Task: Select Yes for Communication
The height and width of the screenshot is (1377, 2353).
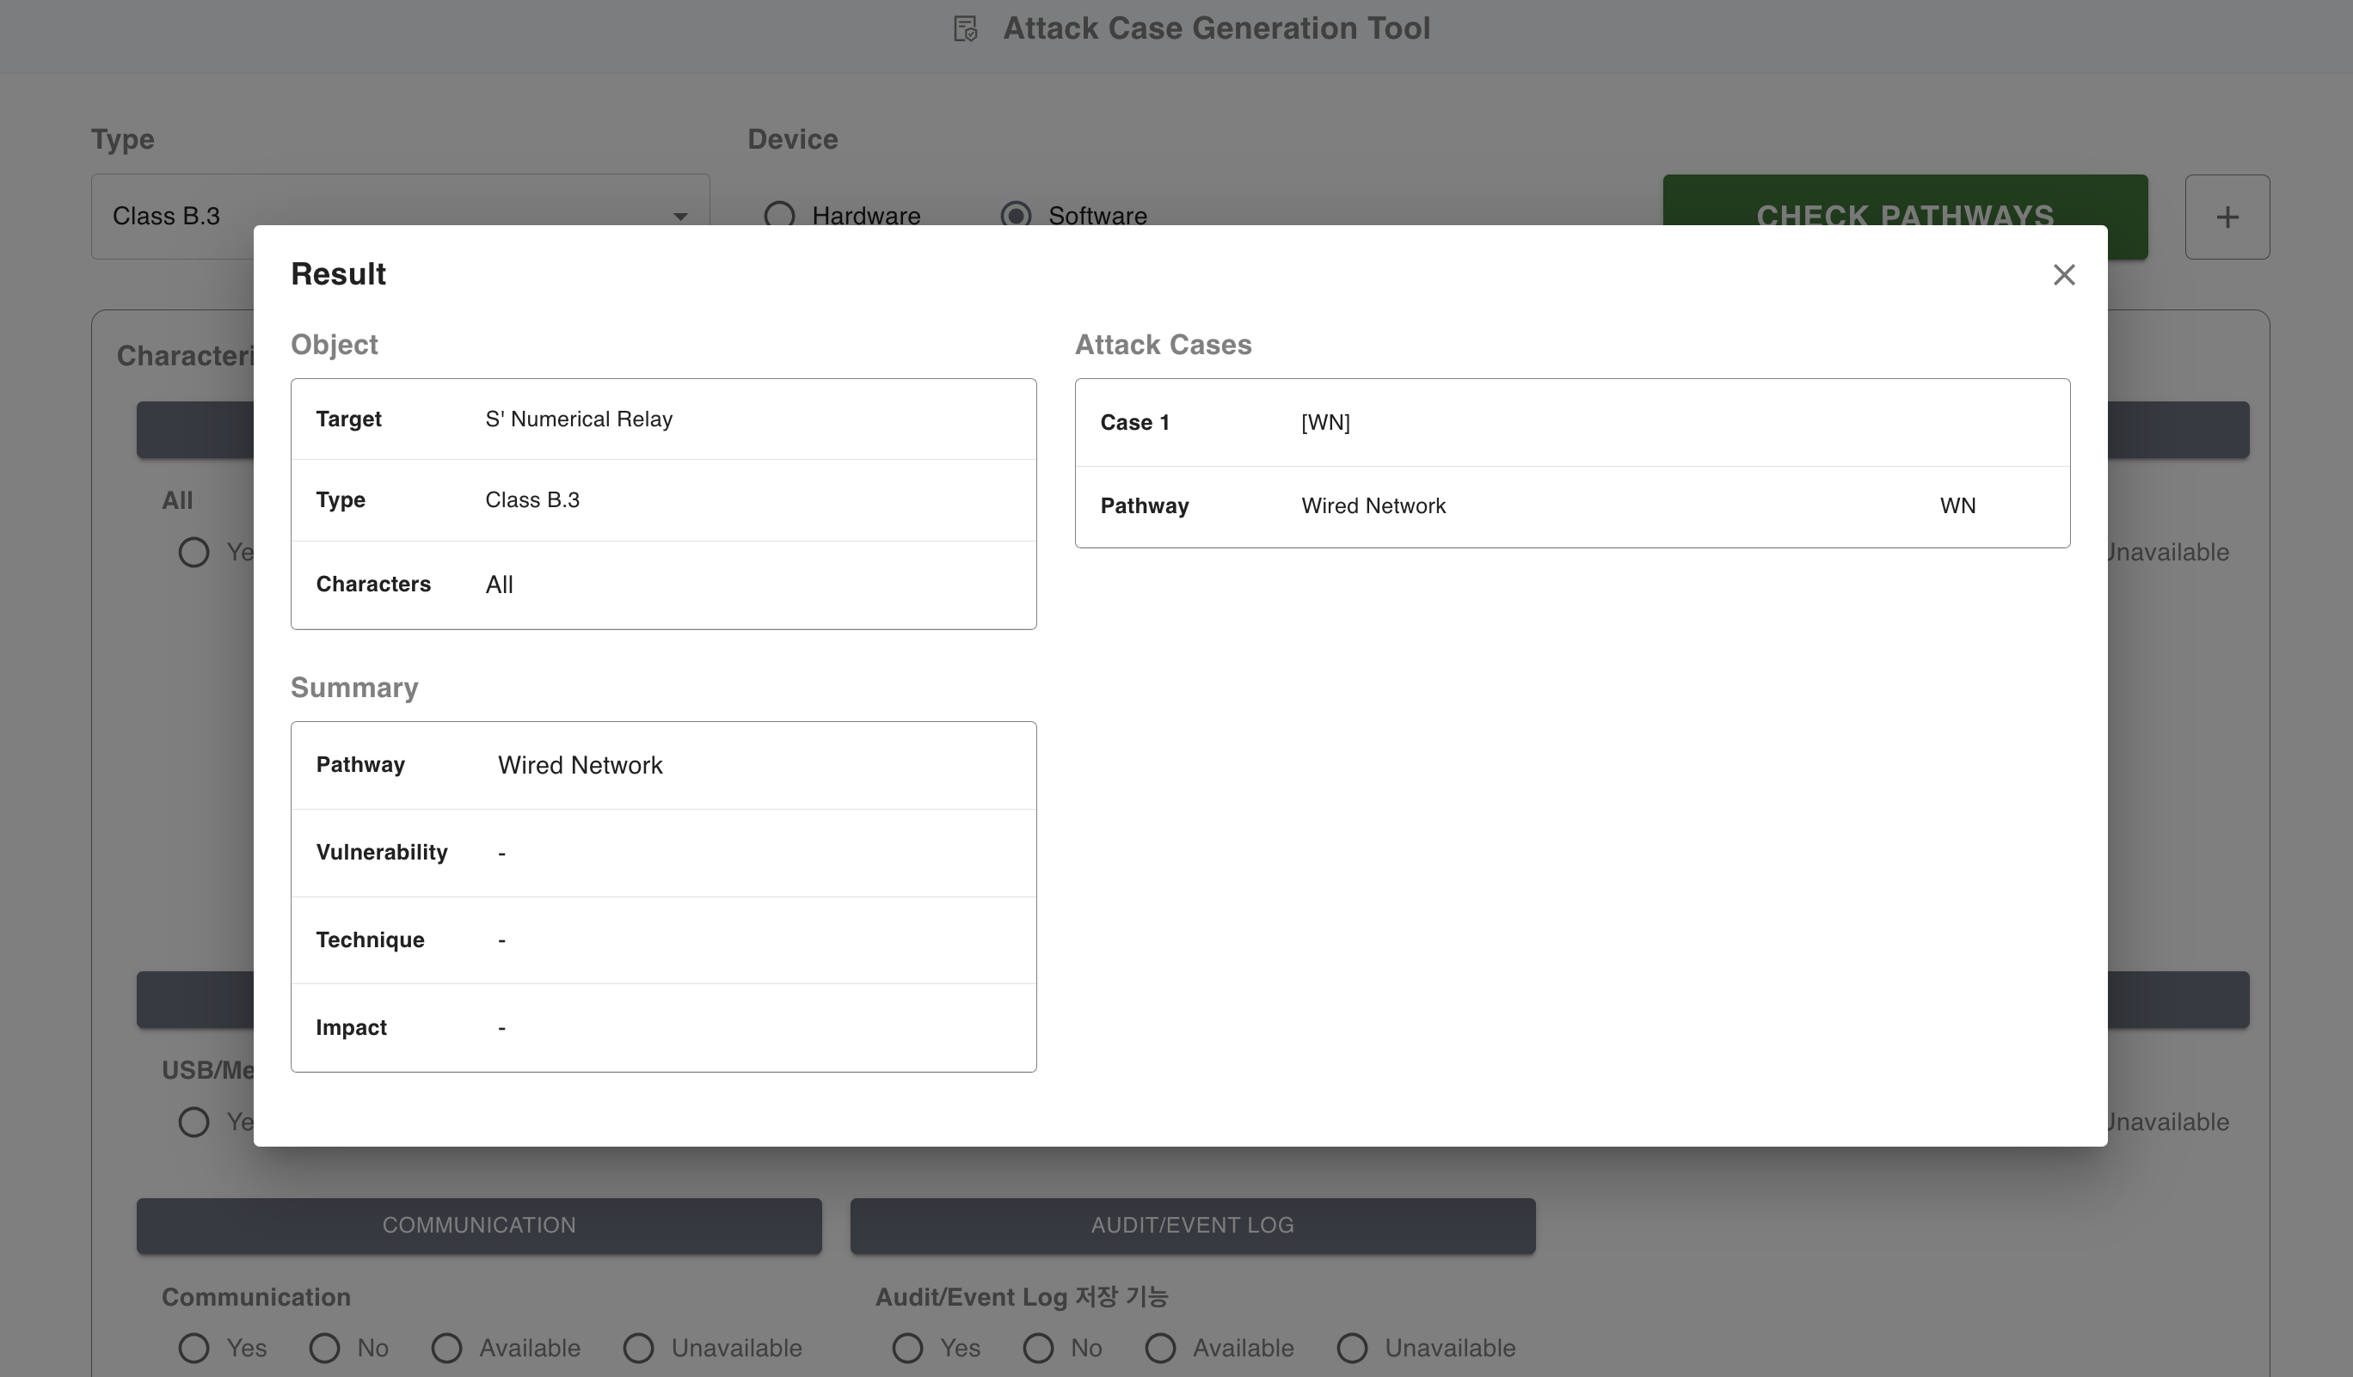Action: [194, 1348]
